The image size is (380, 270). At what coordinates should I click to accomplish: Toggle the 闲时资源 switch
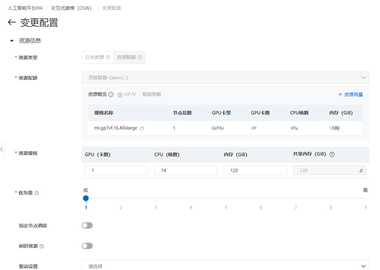tap(87, 246)
